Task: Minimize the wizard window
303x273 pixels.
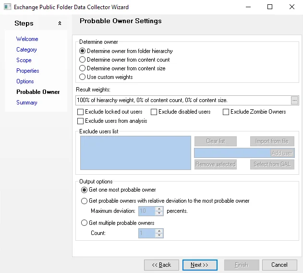Action: (x=248, y=7)
